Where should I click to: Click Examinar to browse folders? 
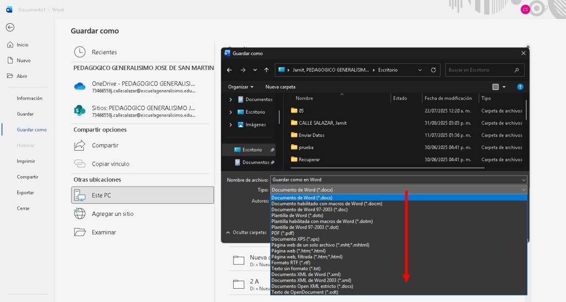point(103,232)
